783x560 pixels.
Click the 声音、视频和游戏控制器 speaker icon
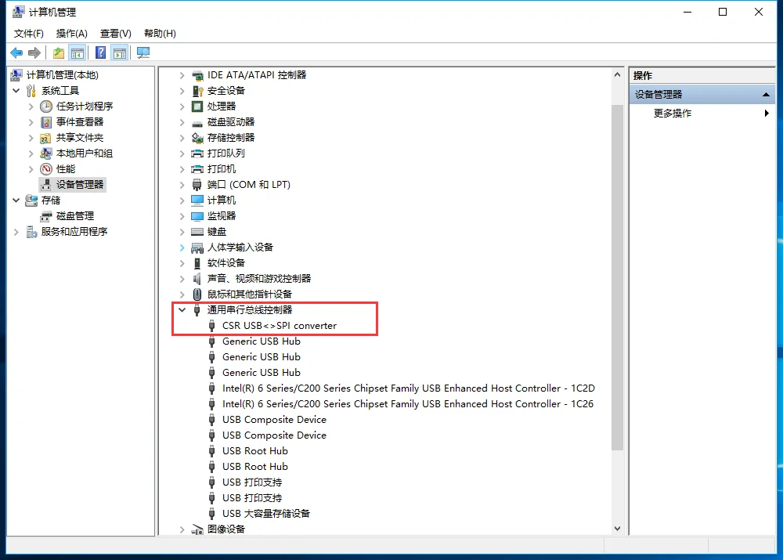point(197,279)
